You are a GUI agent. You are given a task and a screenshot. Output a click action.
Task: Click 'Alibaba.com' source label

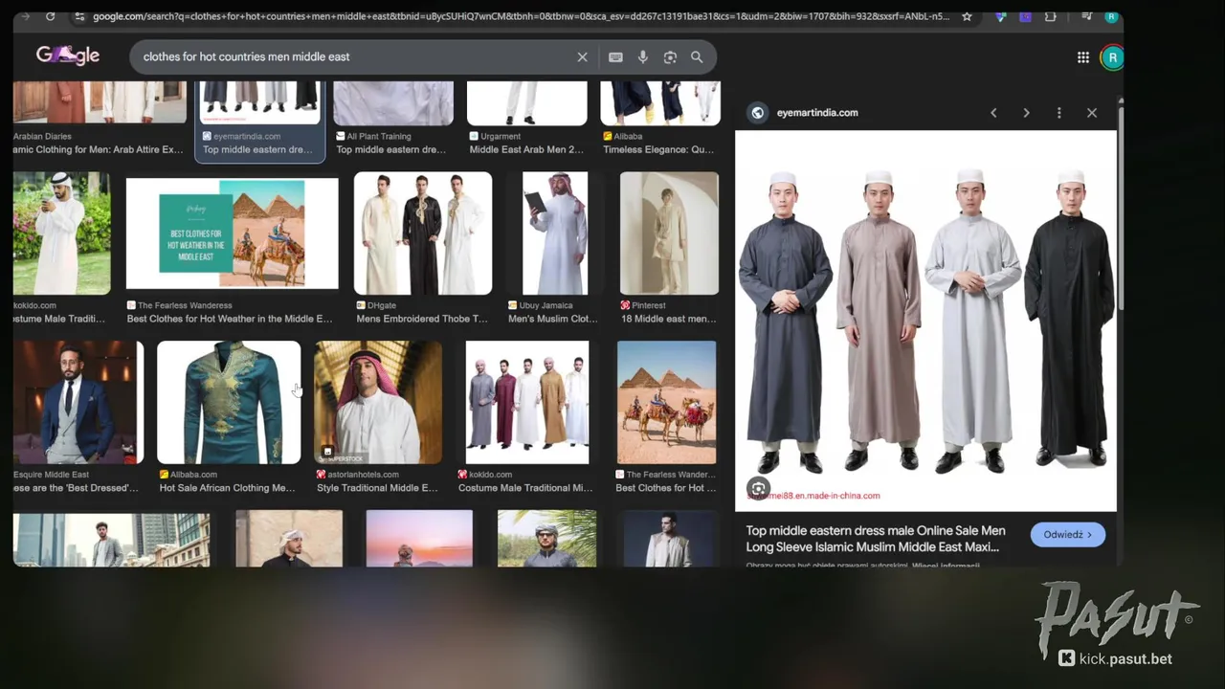pyautogui.click(x=193, y=475)
